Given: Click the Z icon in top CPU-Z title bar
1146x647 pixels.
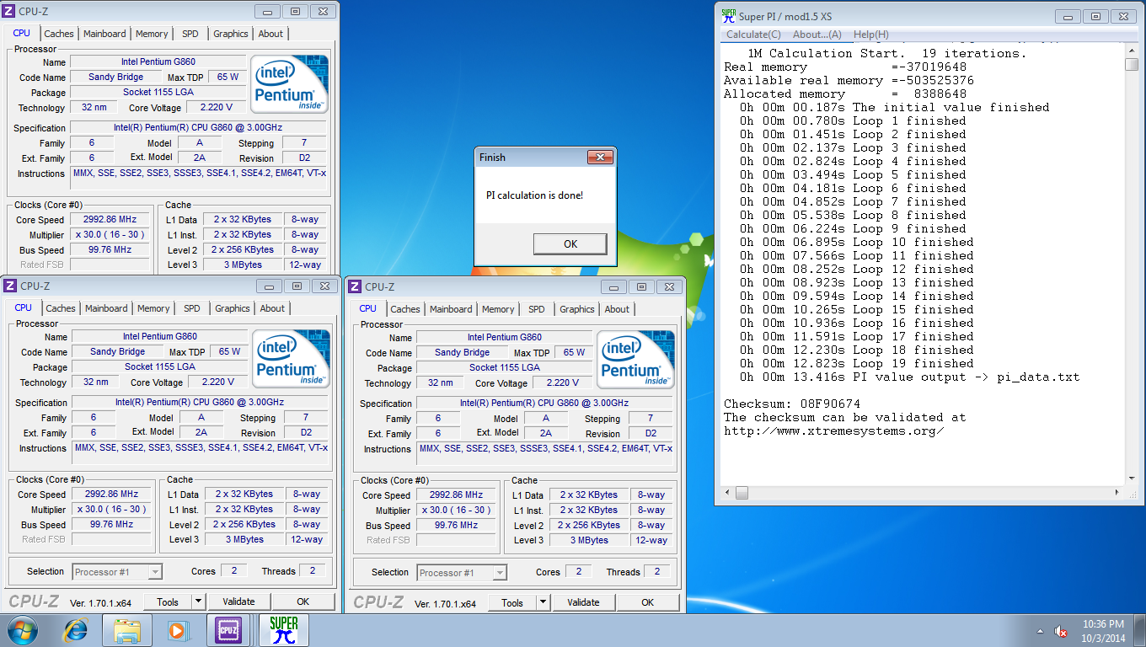Looking at the screenshot, I should tap(9, 11).
